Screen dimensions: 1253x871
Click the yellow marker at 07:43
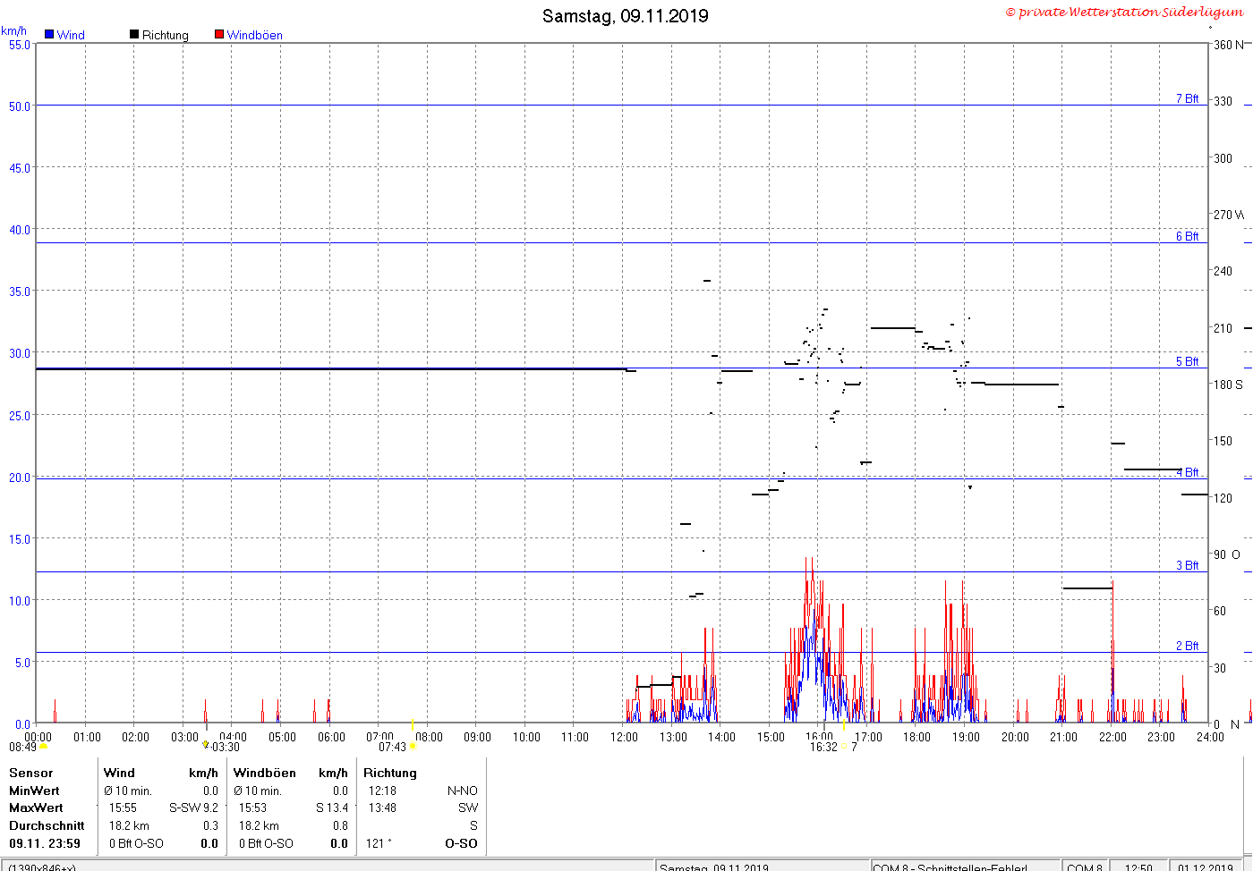[413, 747]
